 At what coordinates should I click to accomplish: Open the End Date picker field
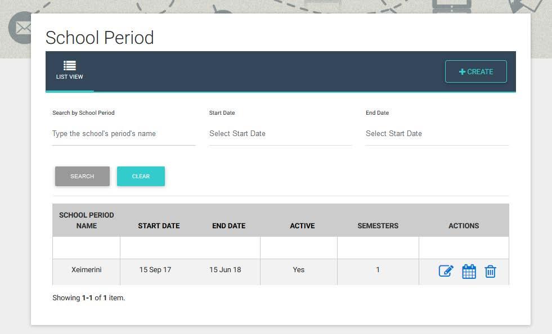coord(437,134)
